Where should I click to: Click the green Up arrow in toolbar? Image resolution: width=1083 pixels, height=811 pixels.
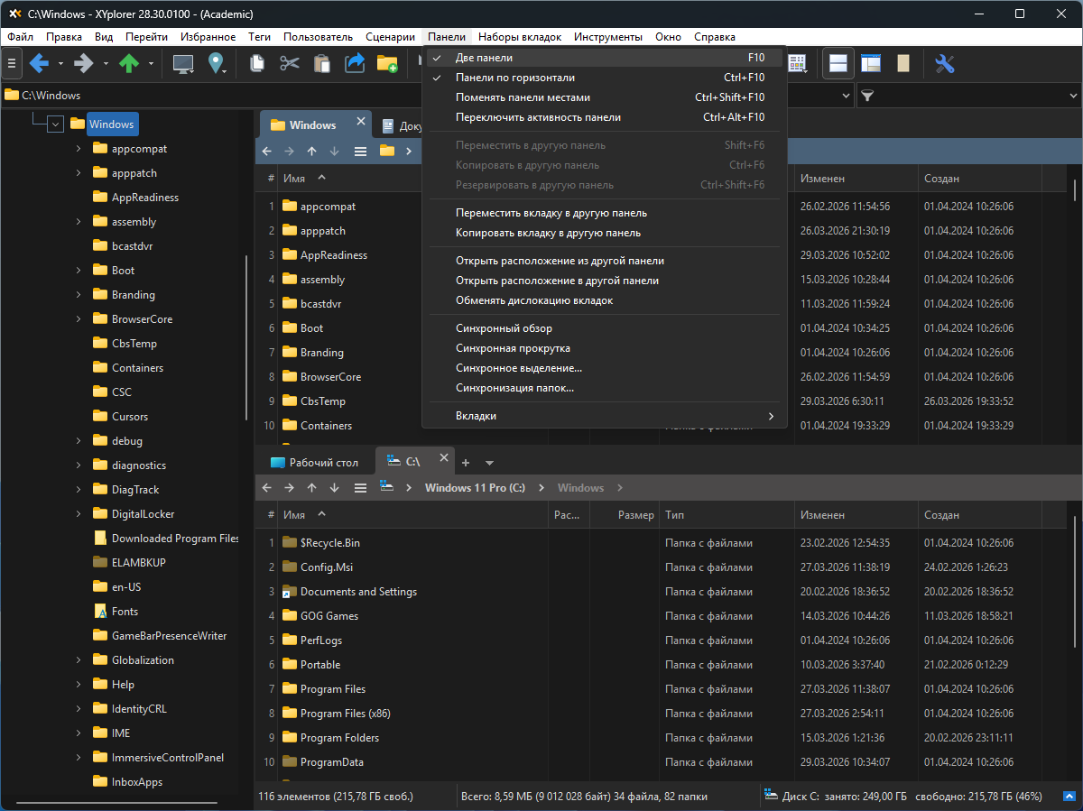point(129,63)
